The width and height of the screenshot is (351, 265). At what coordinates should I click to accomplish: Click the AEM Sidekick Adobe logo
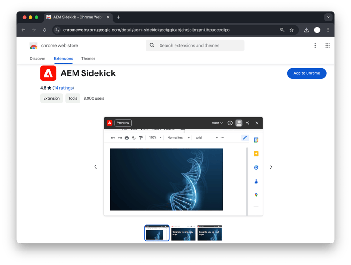48,73
